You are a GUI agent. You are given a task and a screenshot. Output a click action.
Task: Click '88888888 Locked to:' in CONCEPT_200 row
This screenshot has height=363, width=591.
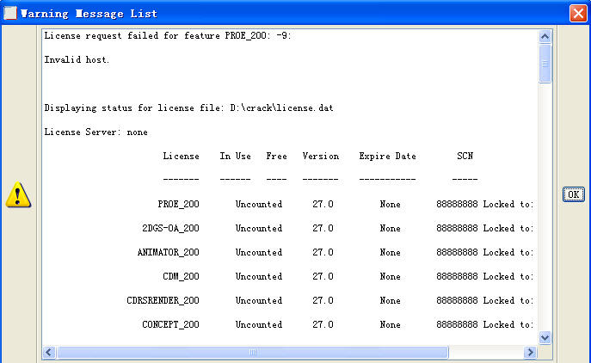pyautogui.click(x=484, y=325)
